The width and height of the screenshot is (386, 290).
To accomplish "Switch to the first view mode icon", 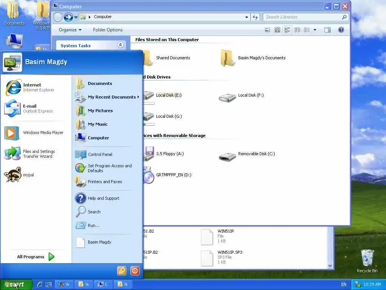I will point(267,30).
